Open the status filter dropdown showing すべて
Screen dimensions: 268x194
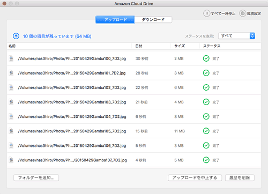tap(236, 36)
